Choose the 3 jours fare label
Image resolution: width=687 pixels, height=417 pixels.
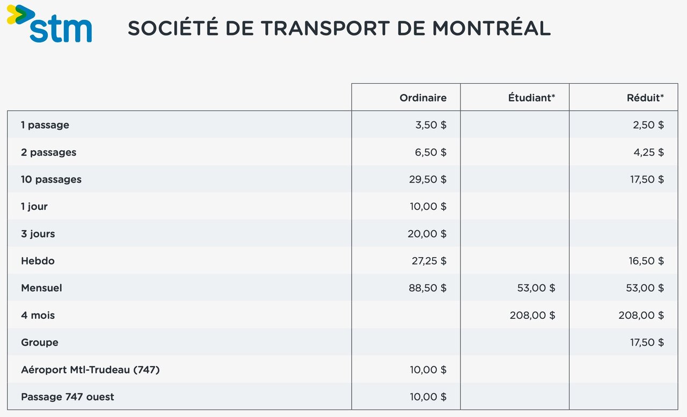38,234
